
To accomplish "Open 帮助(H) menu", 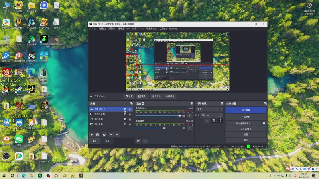I will (x=173, y=29).
